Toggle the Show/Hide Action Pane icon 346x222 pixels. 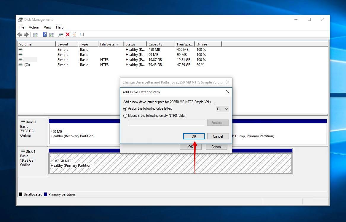click(52, 34)
